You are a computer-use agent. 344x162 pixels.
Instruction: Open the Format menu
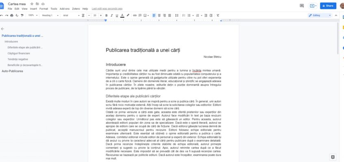[44, 9]
